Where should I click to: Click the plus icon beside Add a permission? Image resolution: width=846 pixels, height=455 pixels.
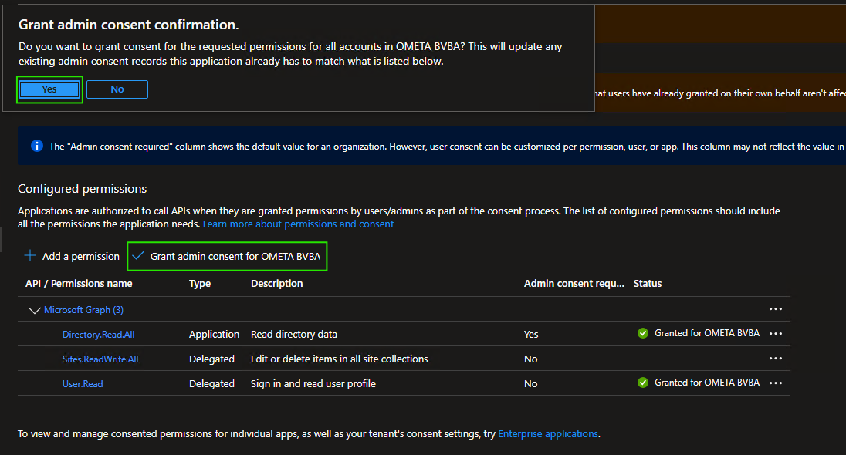click(30, 255)
